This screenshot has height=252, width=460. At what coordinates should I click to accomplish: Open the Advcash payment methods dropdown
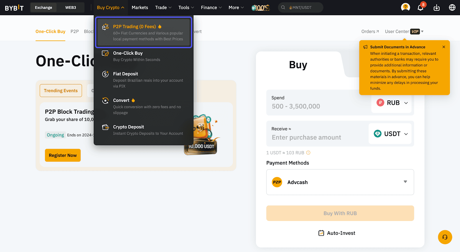[405, 182]
